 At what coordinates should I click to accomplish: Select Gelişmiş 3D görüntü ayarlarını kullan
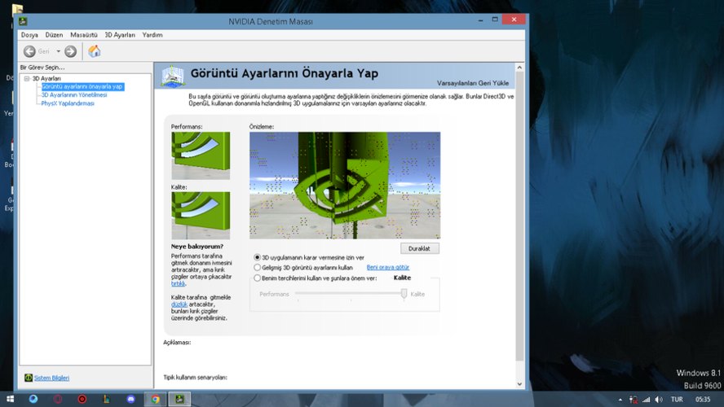(257, 267)
